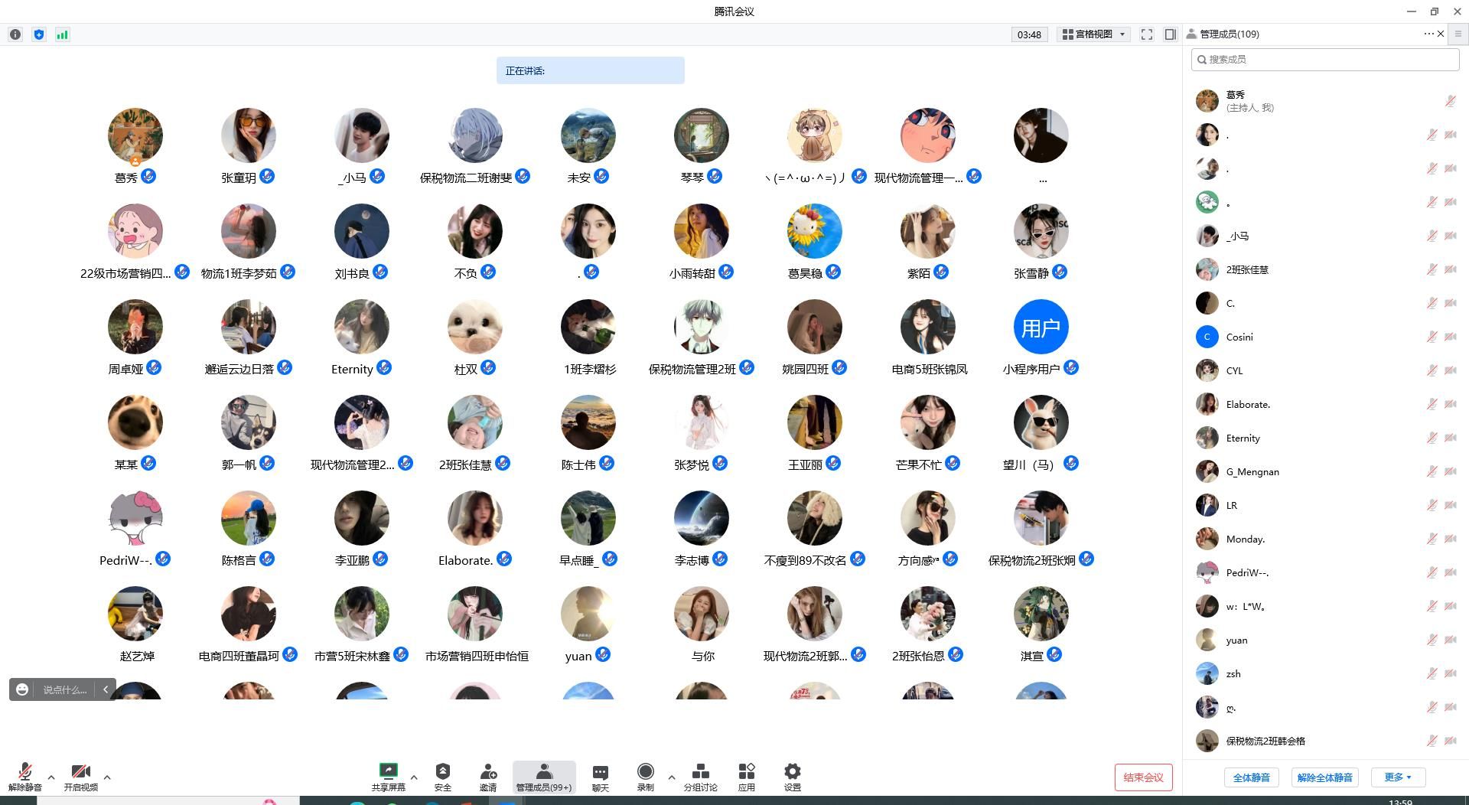1469x805 pixels.
Task: Open Breakout Rooms (分组讨论)
Action: (x=700, y=772)
